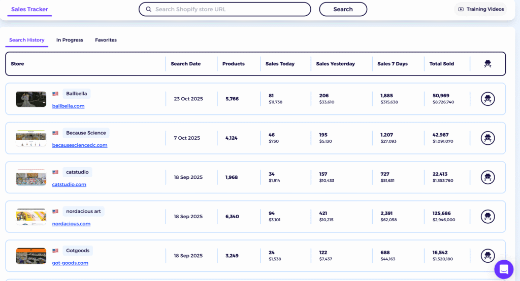
Task: Click the Because Science store name tag
Action: coord(86,133)
